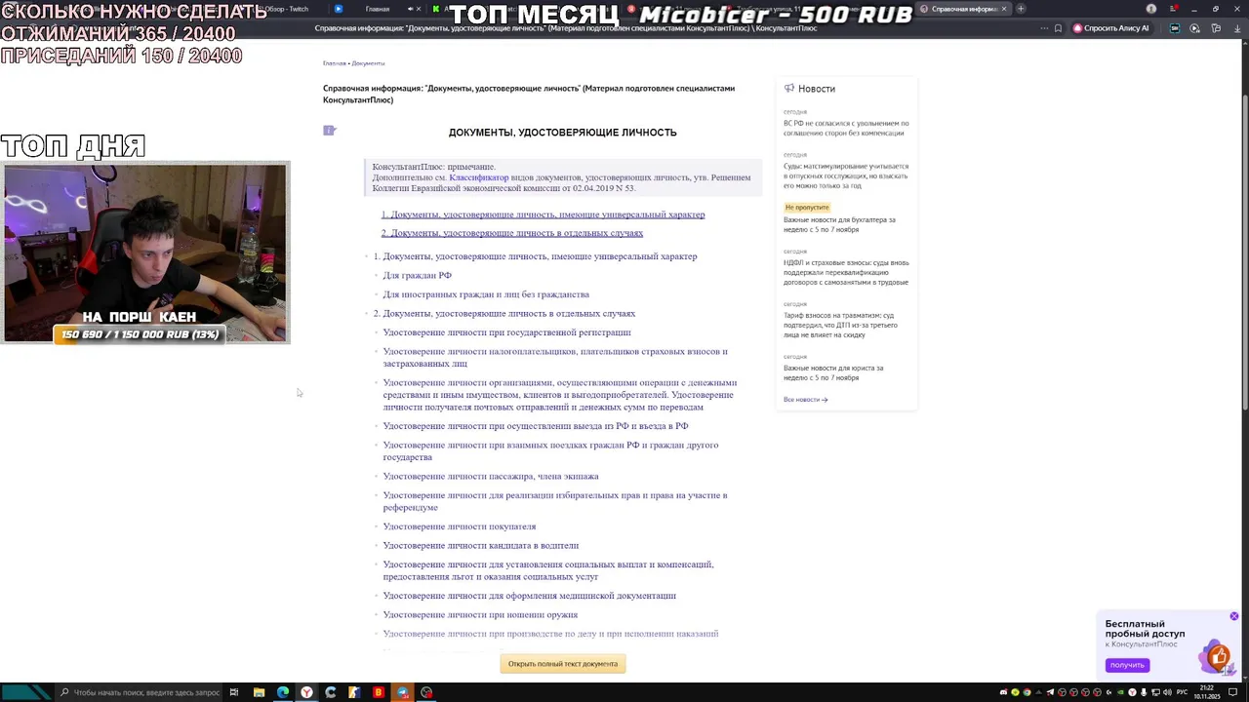Close the Справочная информация browser tab

coord(1003,9)
